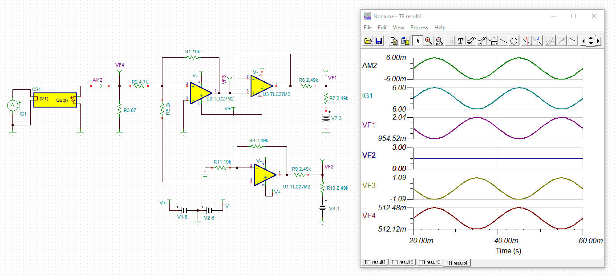Click the V8 3 battery label
This screenshot has width=616, height=276.
tap(334, 208)
